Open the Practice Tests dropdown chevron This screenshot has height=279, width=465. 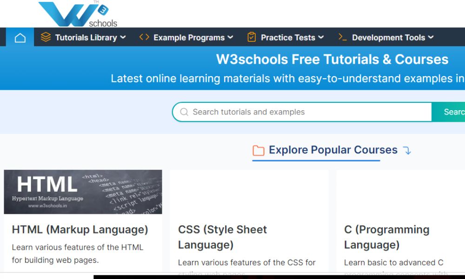(x=321, y=37)
